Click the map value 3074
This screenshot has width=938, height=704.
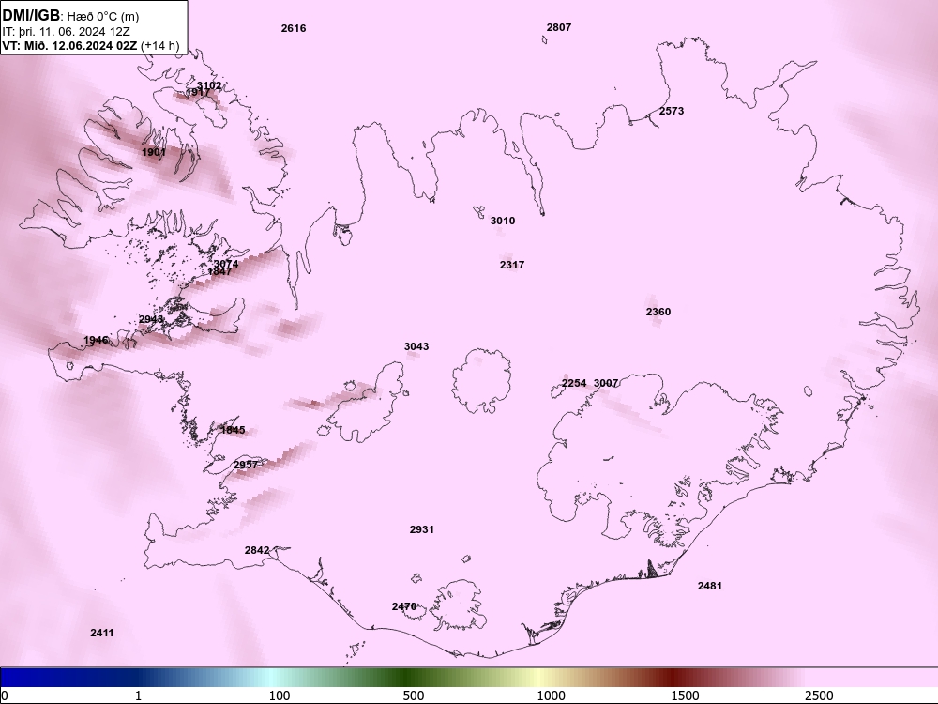[x=225, y=264]
